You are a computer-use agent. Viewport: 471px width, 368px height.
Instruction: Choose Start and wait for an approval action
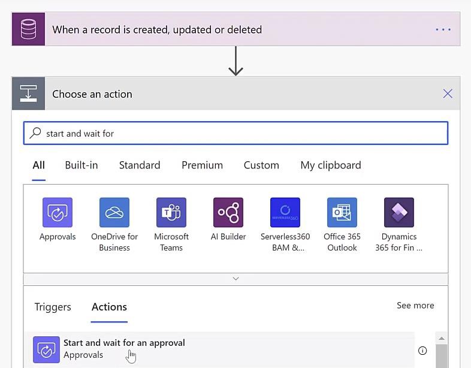click(x=219, y=349)
